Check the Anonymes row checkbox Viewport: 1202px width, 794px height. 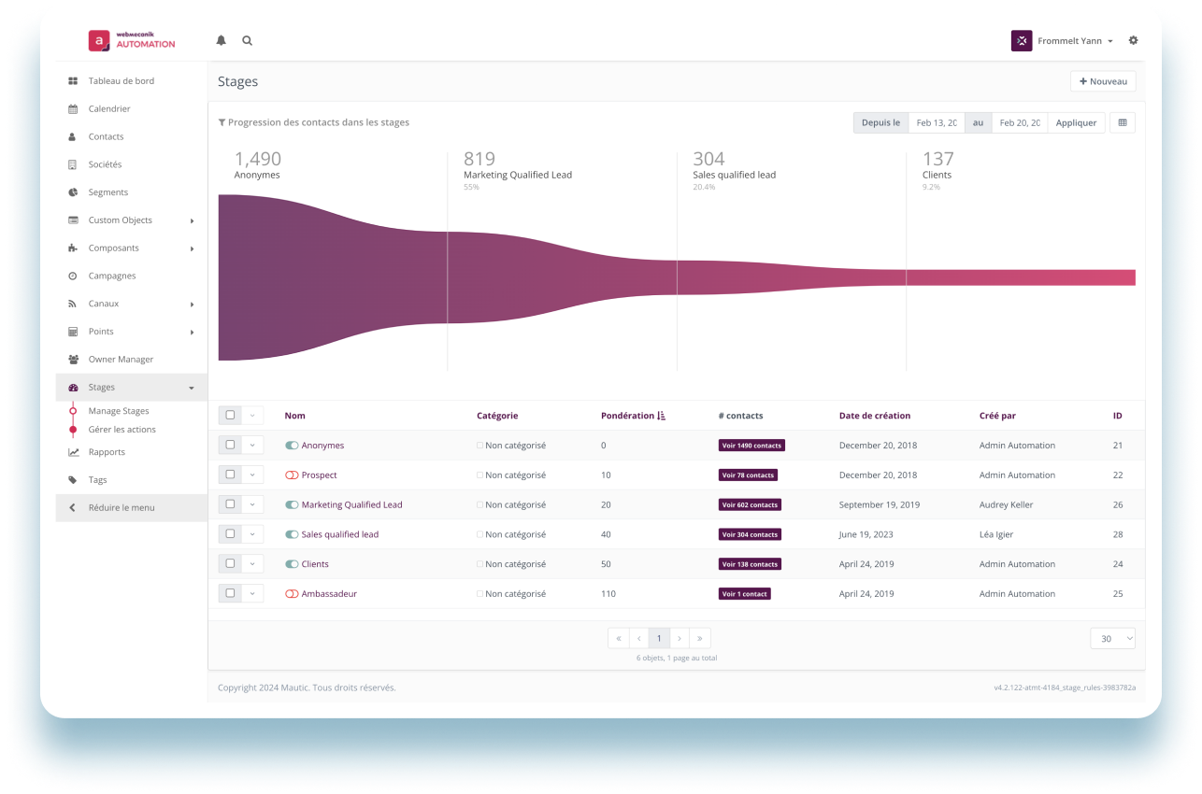coord(230,445)
